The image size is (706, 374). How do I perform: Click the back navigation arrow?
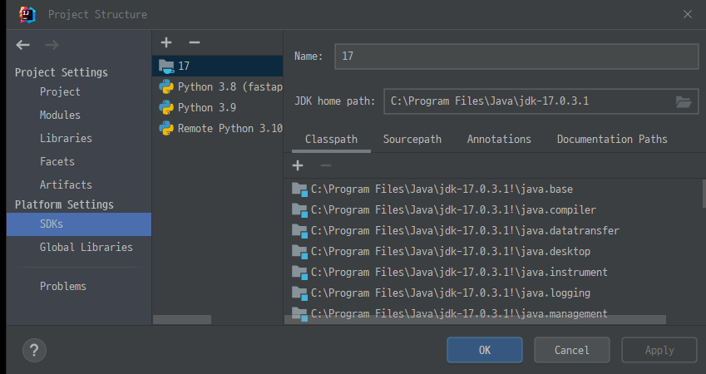click(22, 45)
